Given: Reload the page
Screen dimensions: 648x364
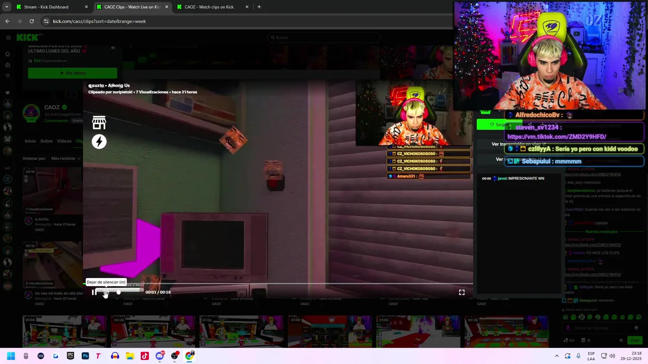Looking at the screenshot, I should (31, 21).
